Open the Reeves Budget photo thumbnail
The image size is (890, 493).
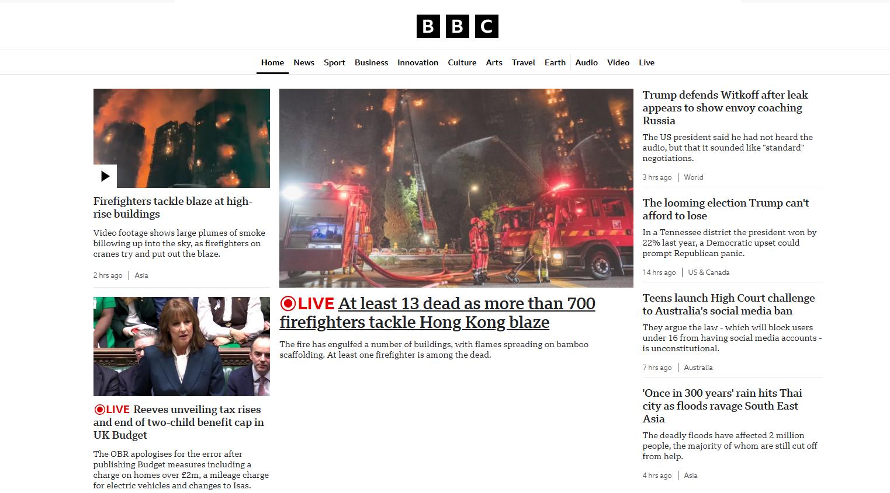point(182,347)
